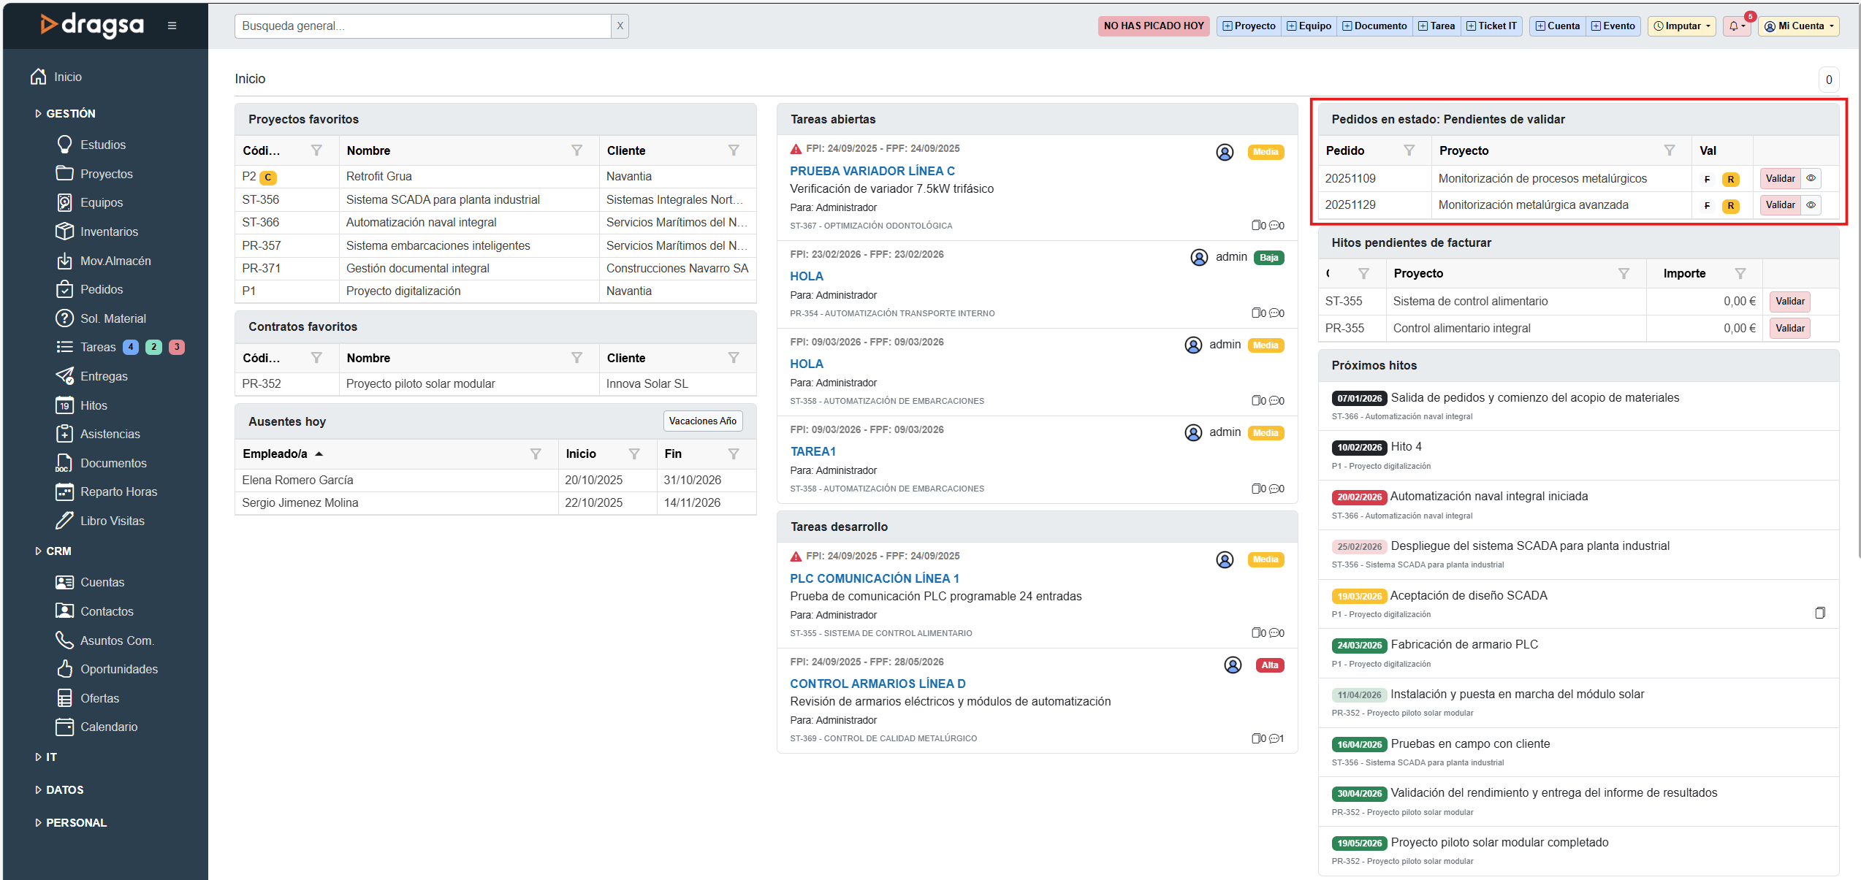Filter the Pedido column funnel icon
The width and height of the screenshot is (1861, 880).
pyautogui.click(x=1409, y=150)
